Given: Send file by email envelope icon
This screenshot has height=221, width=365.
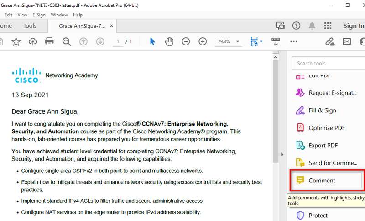Looking at the screenshot, I should pyautogui.click(x=347, y=41).
